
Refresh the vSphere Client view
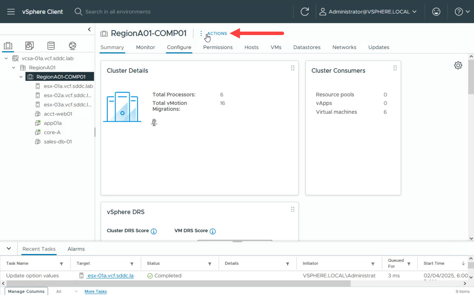305,11
